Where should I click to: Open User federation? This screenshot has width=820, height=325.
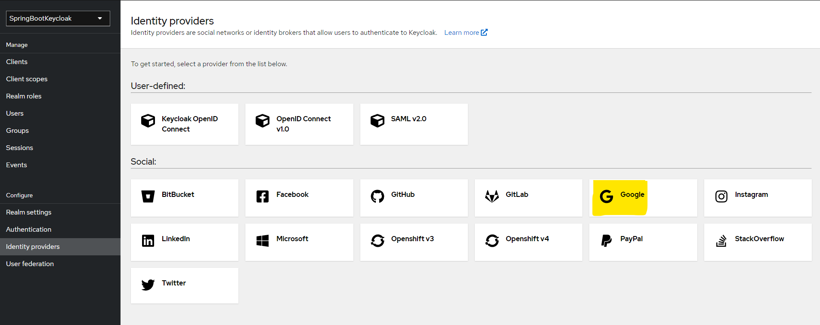60,264
